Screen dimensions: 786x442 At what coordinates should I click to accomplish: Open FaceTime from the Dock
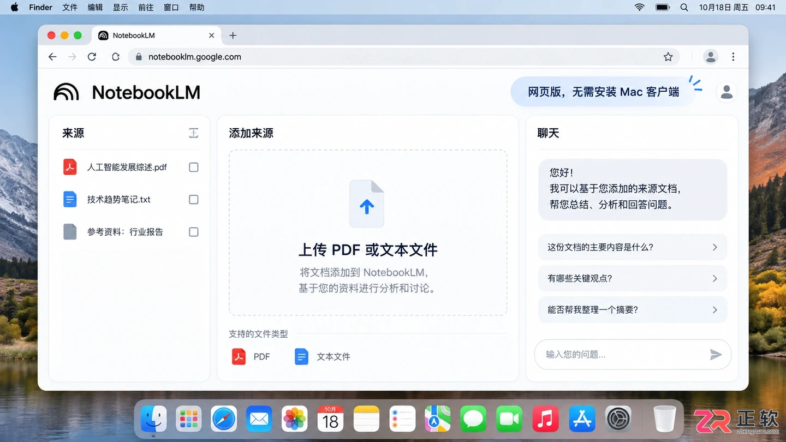pyautogui.click(x=509, y=419)
